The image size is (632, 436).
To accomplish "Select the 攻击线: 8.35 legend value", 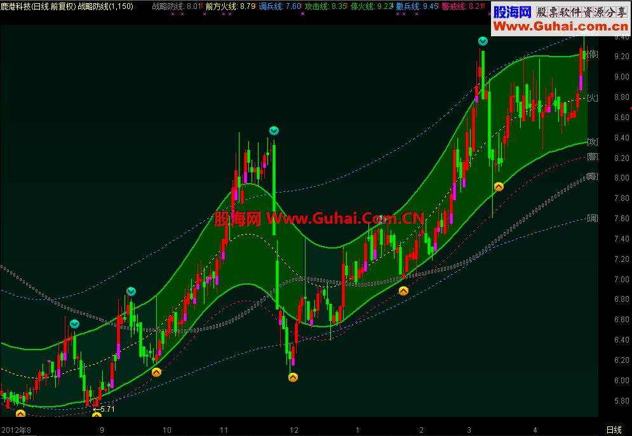I will tap(326, 6).
